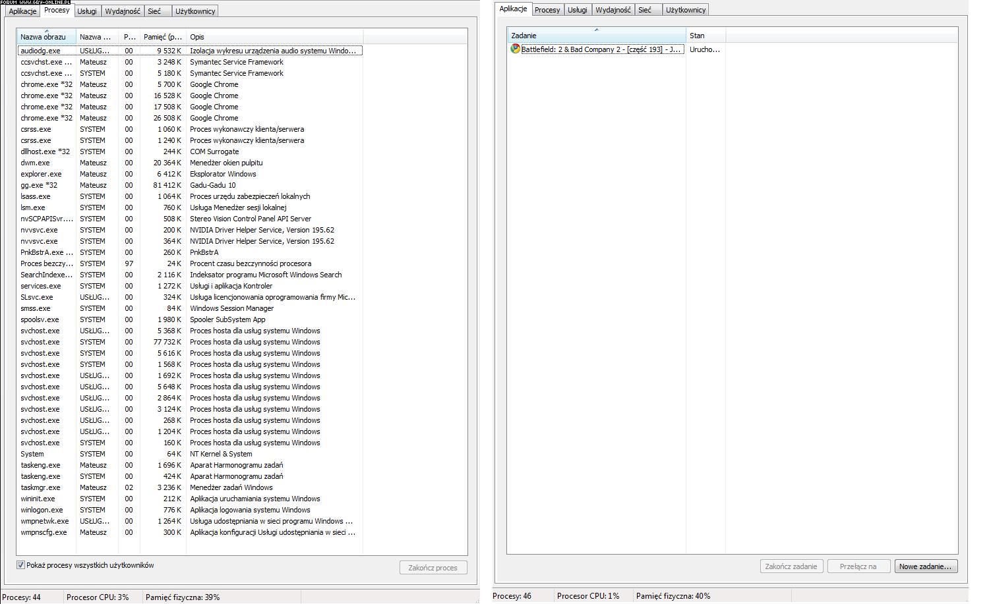Screen dimensions: 989x604
Task: Select Procesy tab in left window
Action: (x=57, y=10)
